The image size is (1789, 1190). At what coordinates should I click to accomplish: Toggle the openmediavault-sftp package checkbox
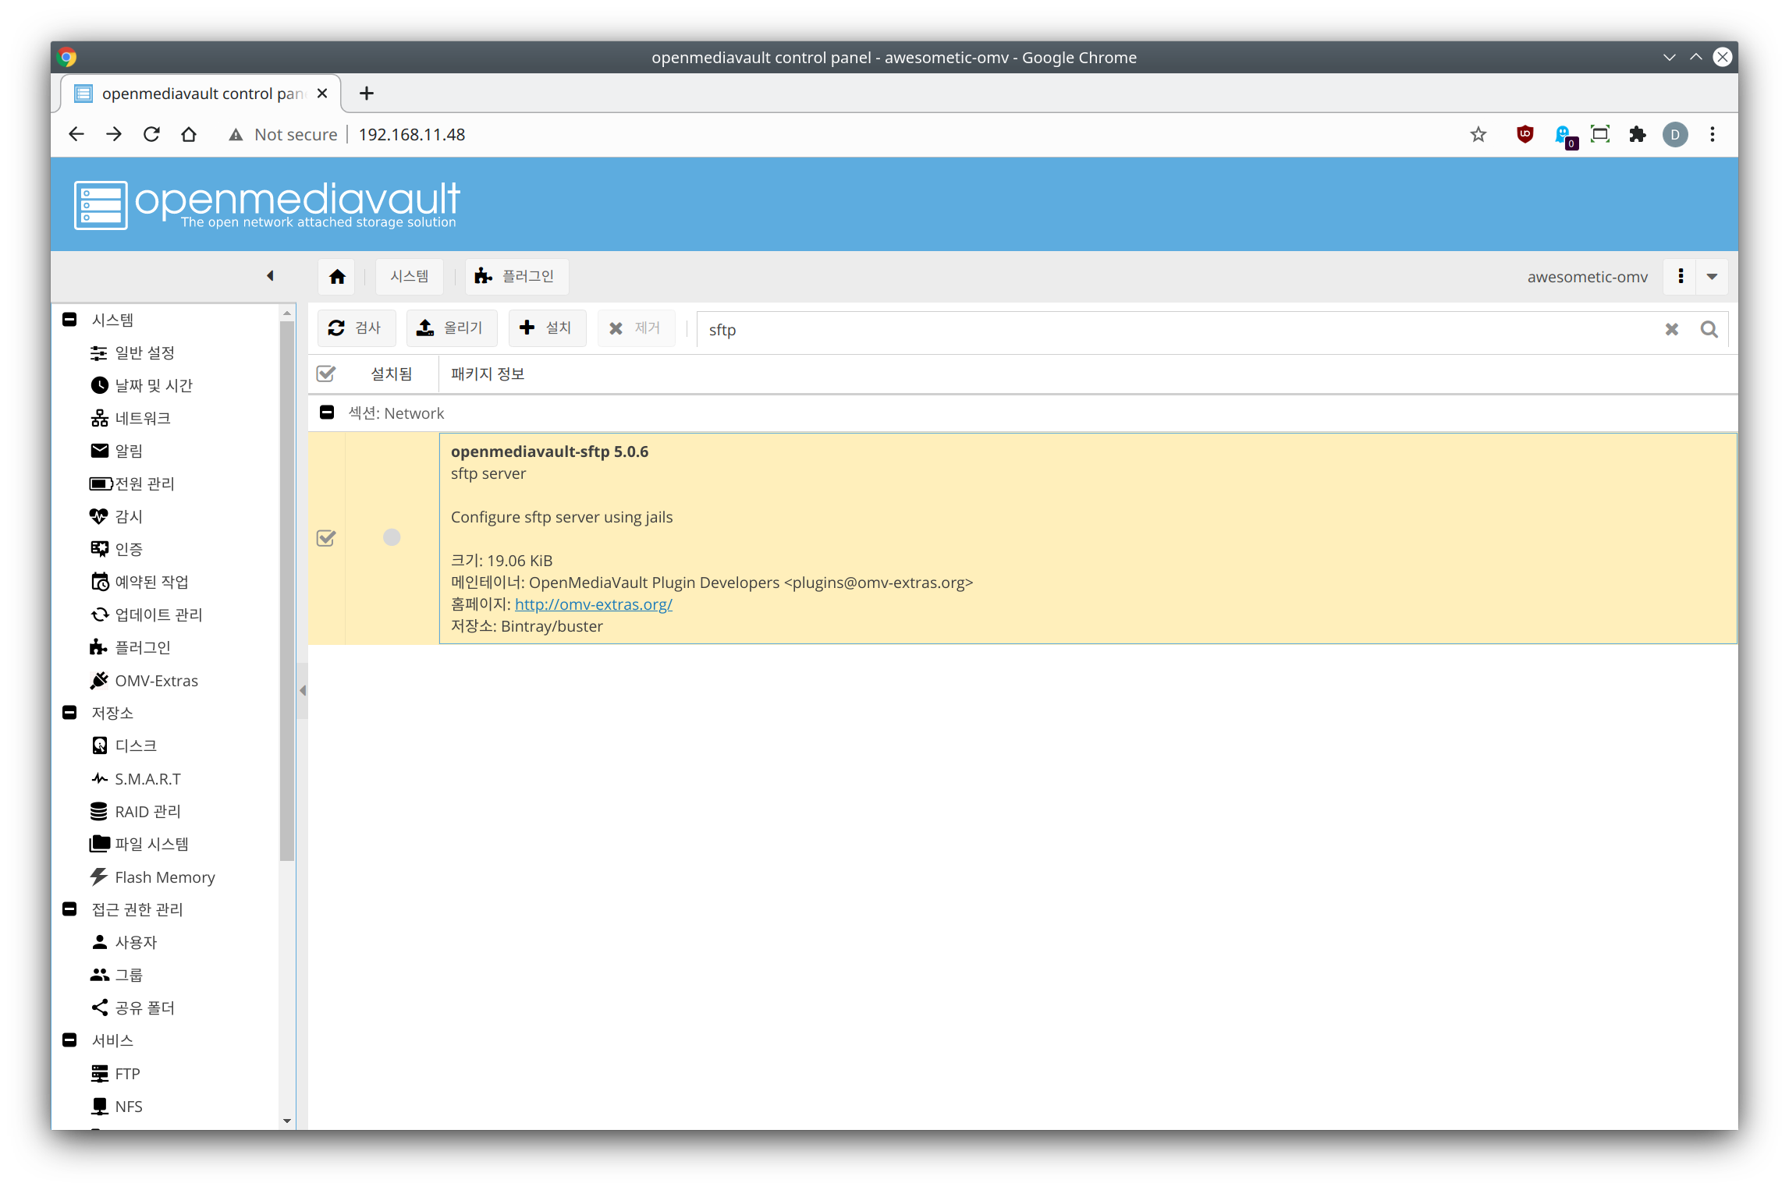pos(326,538)
